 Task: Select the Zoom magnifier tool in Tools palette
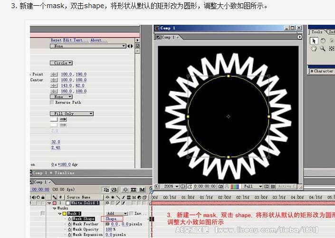pyautogui.click(x=322, y=49)
